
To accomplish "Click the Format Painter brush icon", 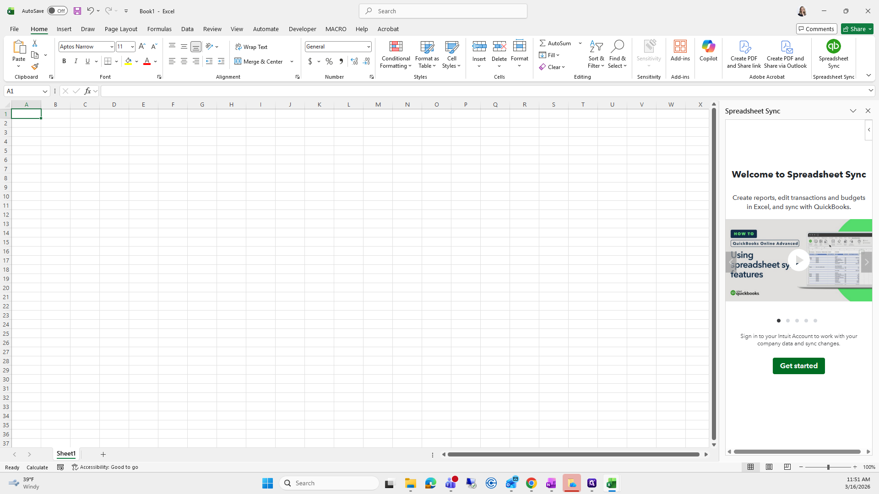I will pos(35,67).
